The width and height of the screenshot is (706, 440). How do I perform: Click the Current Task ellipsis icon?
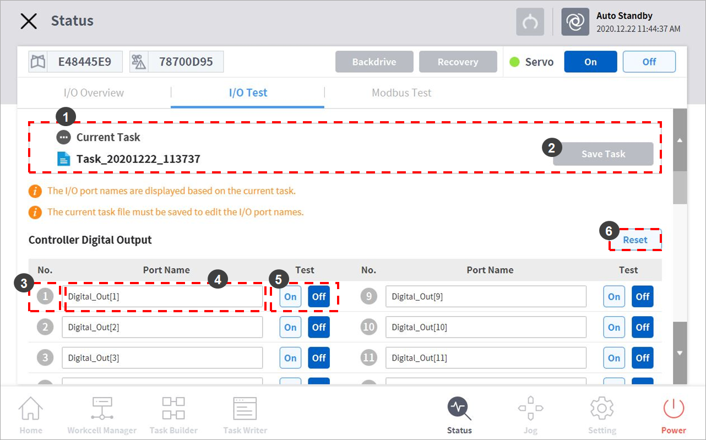pyautogui.click(x=64, y=137)
